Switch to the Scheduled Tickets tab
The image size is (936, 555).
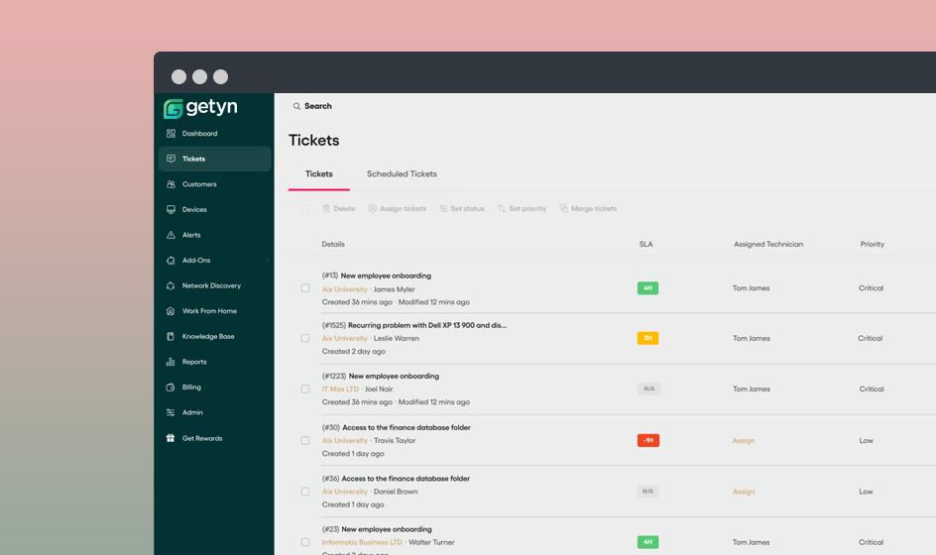pos(402,174)
